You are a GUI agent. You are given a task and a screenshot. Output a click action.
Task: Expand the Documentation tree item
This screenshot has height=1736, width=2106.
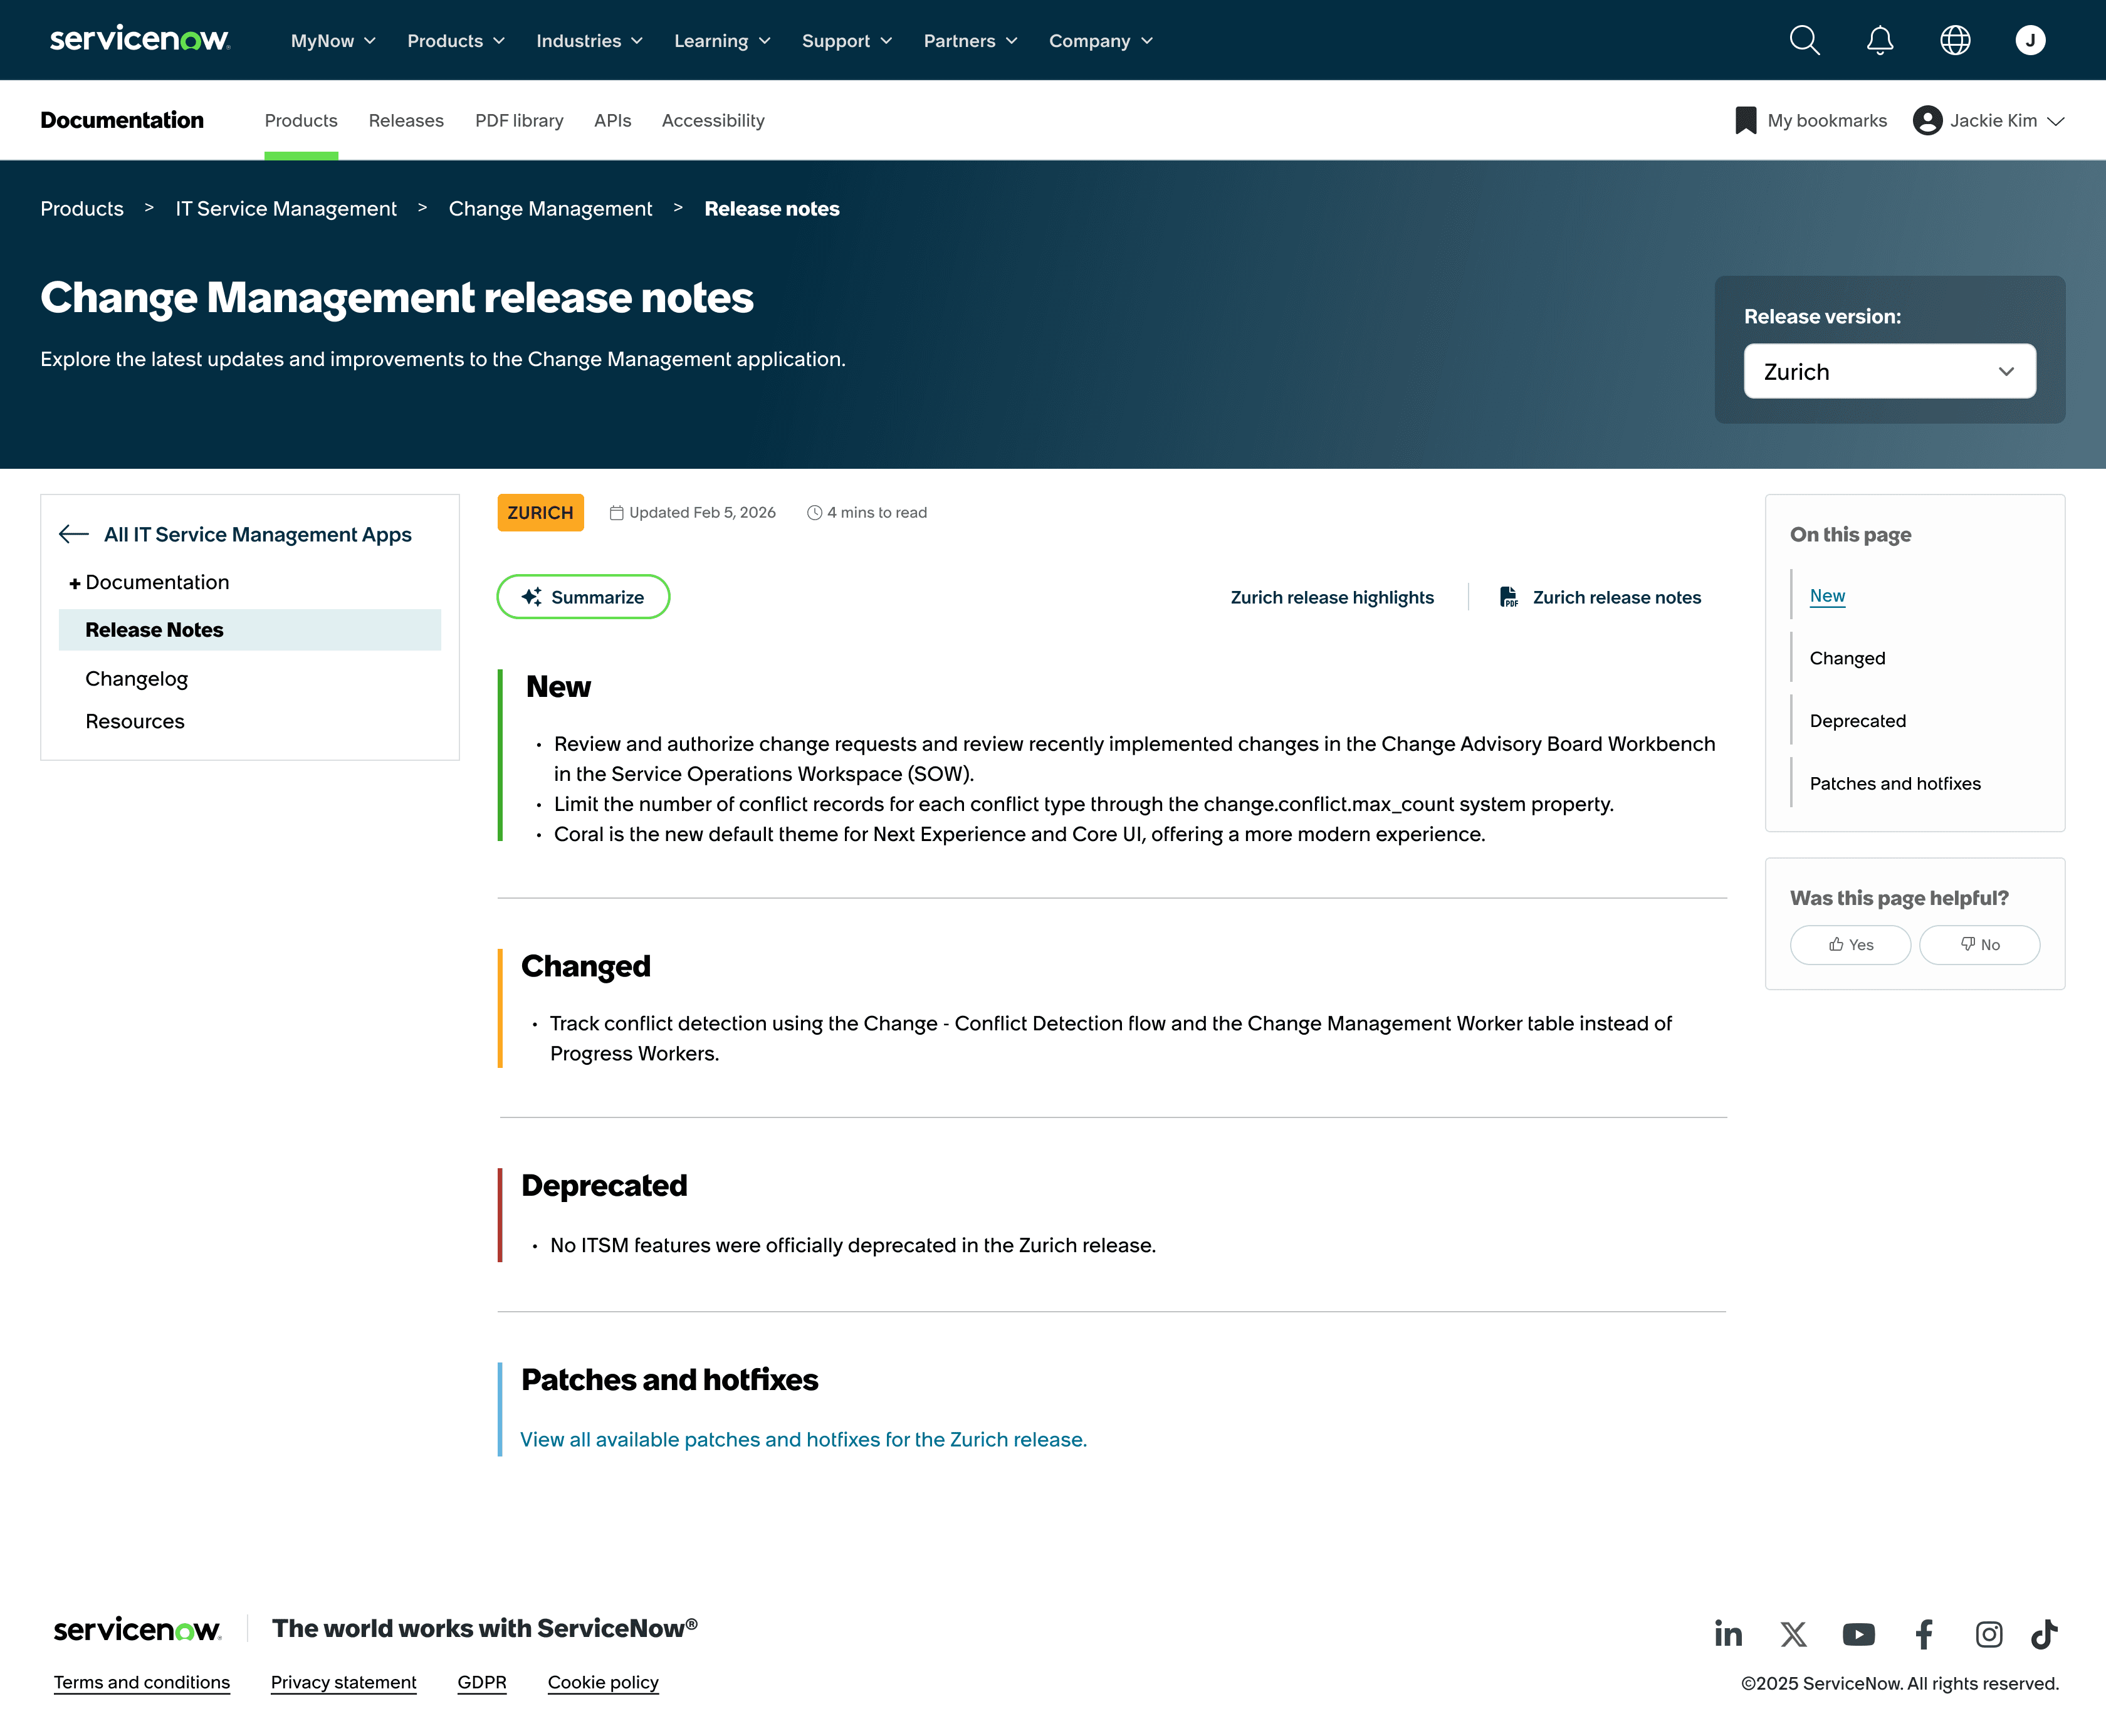click(x=75, y=583)
